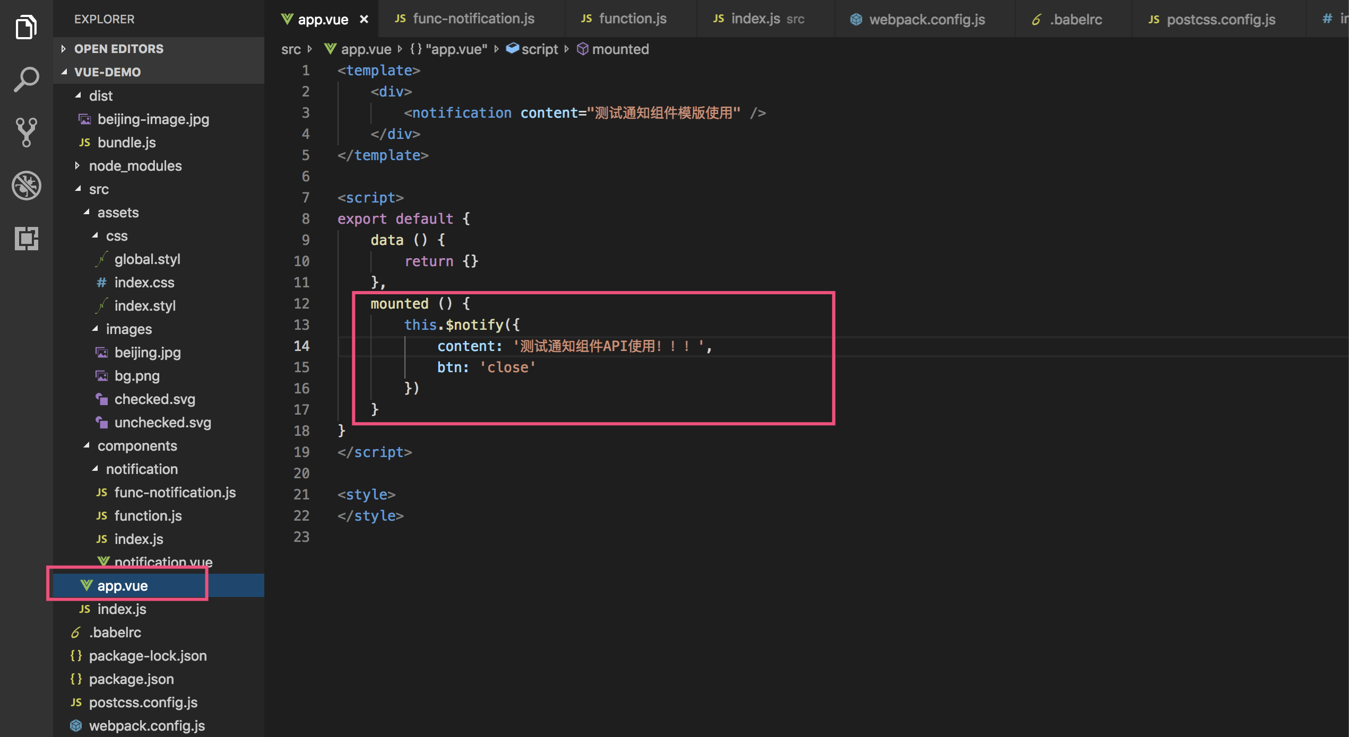Click the script symbol in breadcrumb

(x=539, y=49)
